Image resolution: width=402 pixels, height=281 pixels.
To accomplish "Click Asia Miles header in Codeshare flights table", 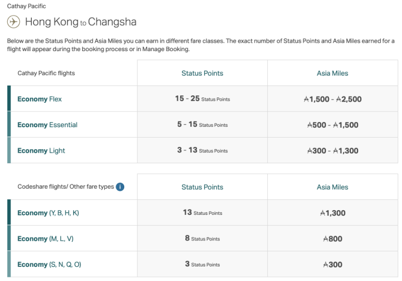I will [332, 187].
